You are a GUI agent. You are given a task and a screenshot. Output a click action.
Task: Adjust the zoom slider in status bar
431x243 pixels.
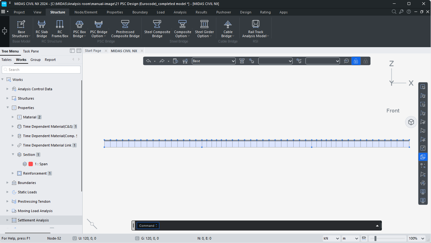375,238
